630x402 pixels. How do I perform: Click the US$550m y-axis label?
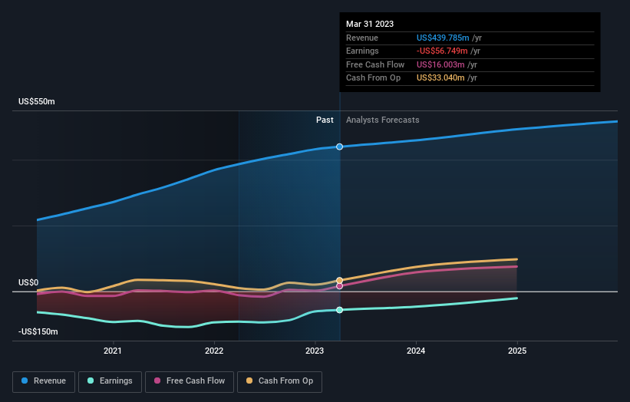37,101
